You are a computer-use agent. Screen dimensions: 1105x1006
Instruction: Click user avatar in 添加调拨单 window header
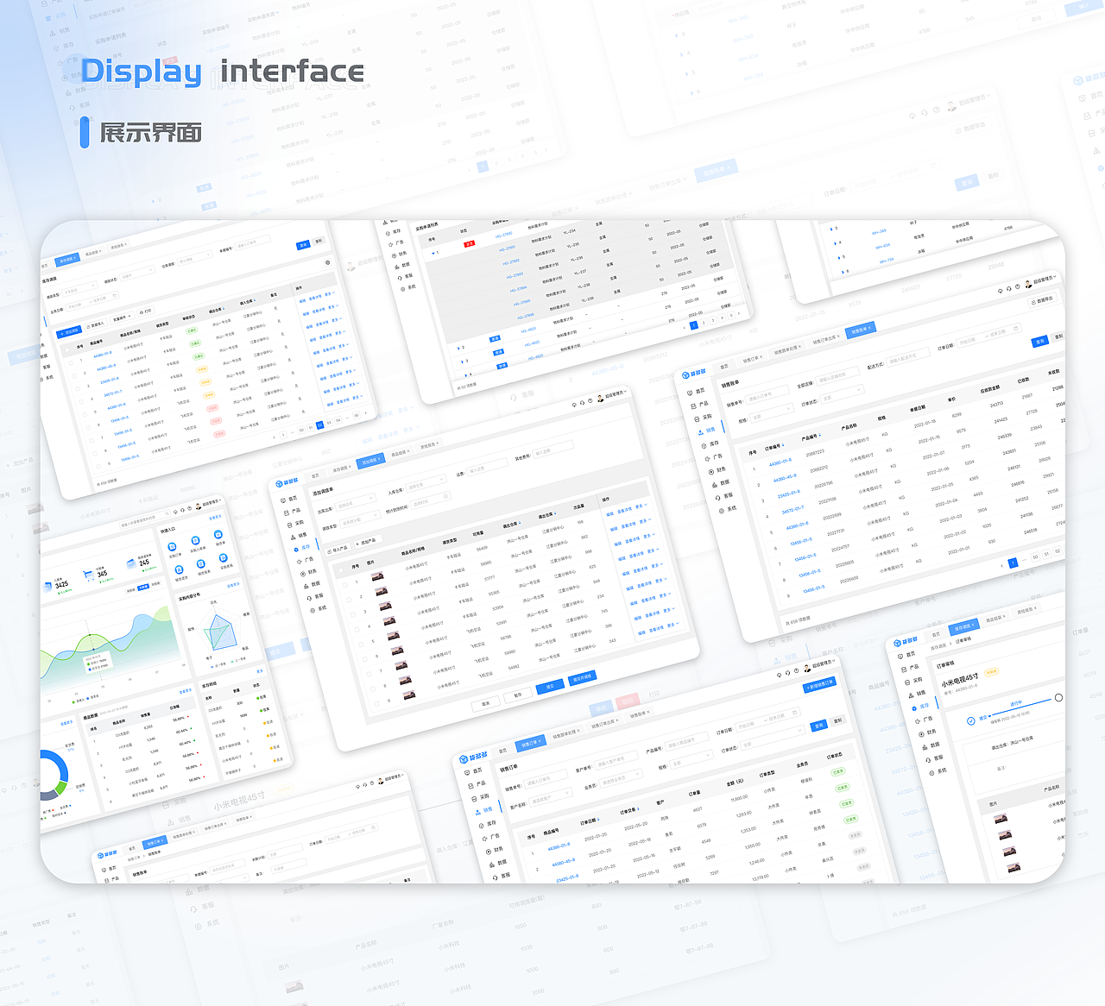600,399
